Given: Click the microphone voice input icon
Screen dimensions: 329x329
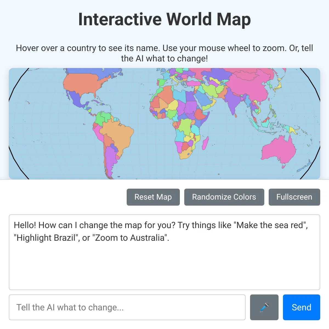Looking at the screenshot, I should coord(264,307).
